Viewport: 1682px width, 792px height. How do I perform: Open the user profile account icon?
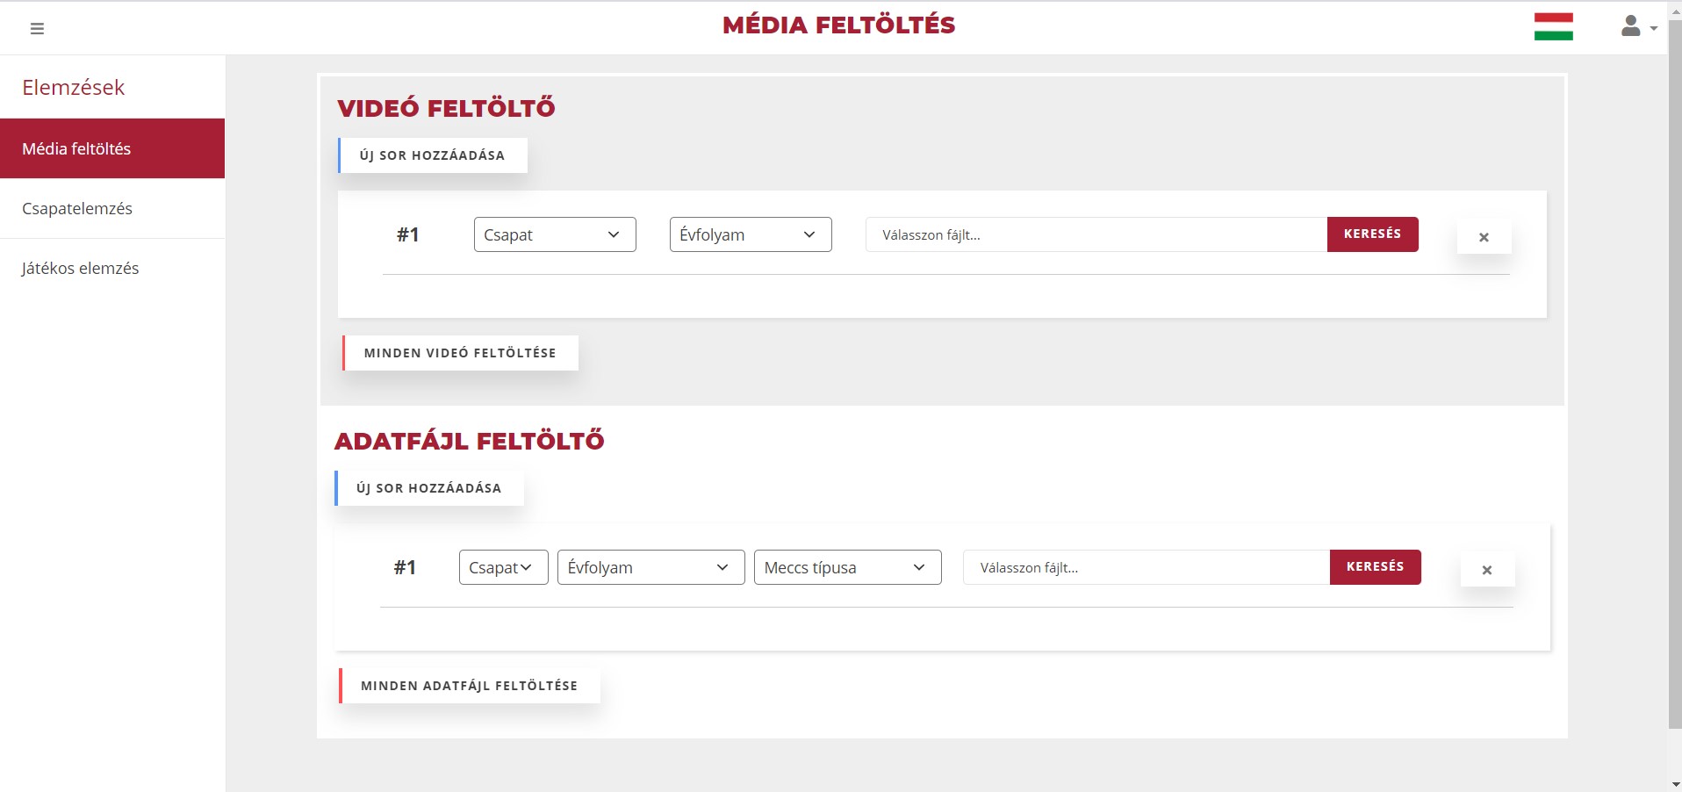tap(1635, 26)
